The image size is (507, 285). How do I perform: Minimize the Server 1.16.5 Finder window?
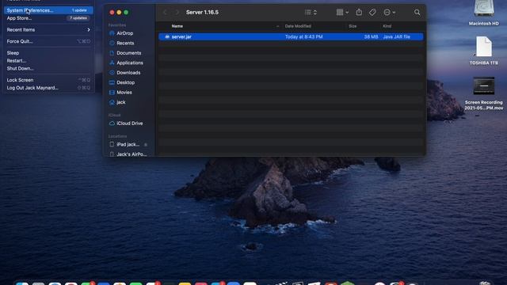119,13
